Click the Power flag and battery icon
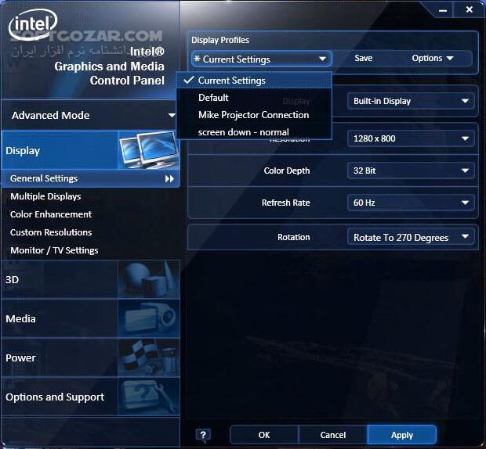The height and width of the screenshot is (449, 486). coord(148,357)
